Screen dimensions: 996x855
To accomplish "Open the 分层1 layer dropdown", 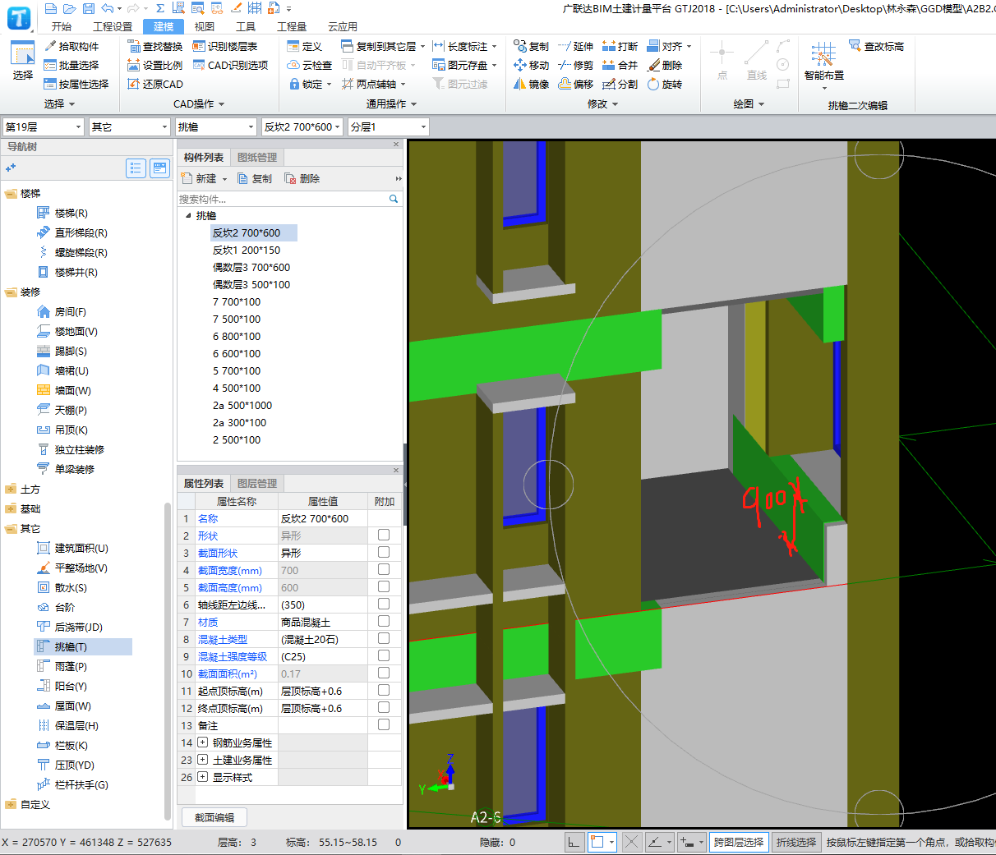I will [389, 126].
